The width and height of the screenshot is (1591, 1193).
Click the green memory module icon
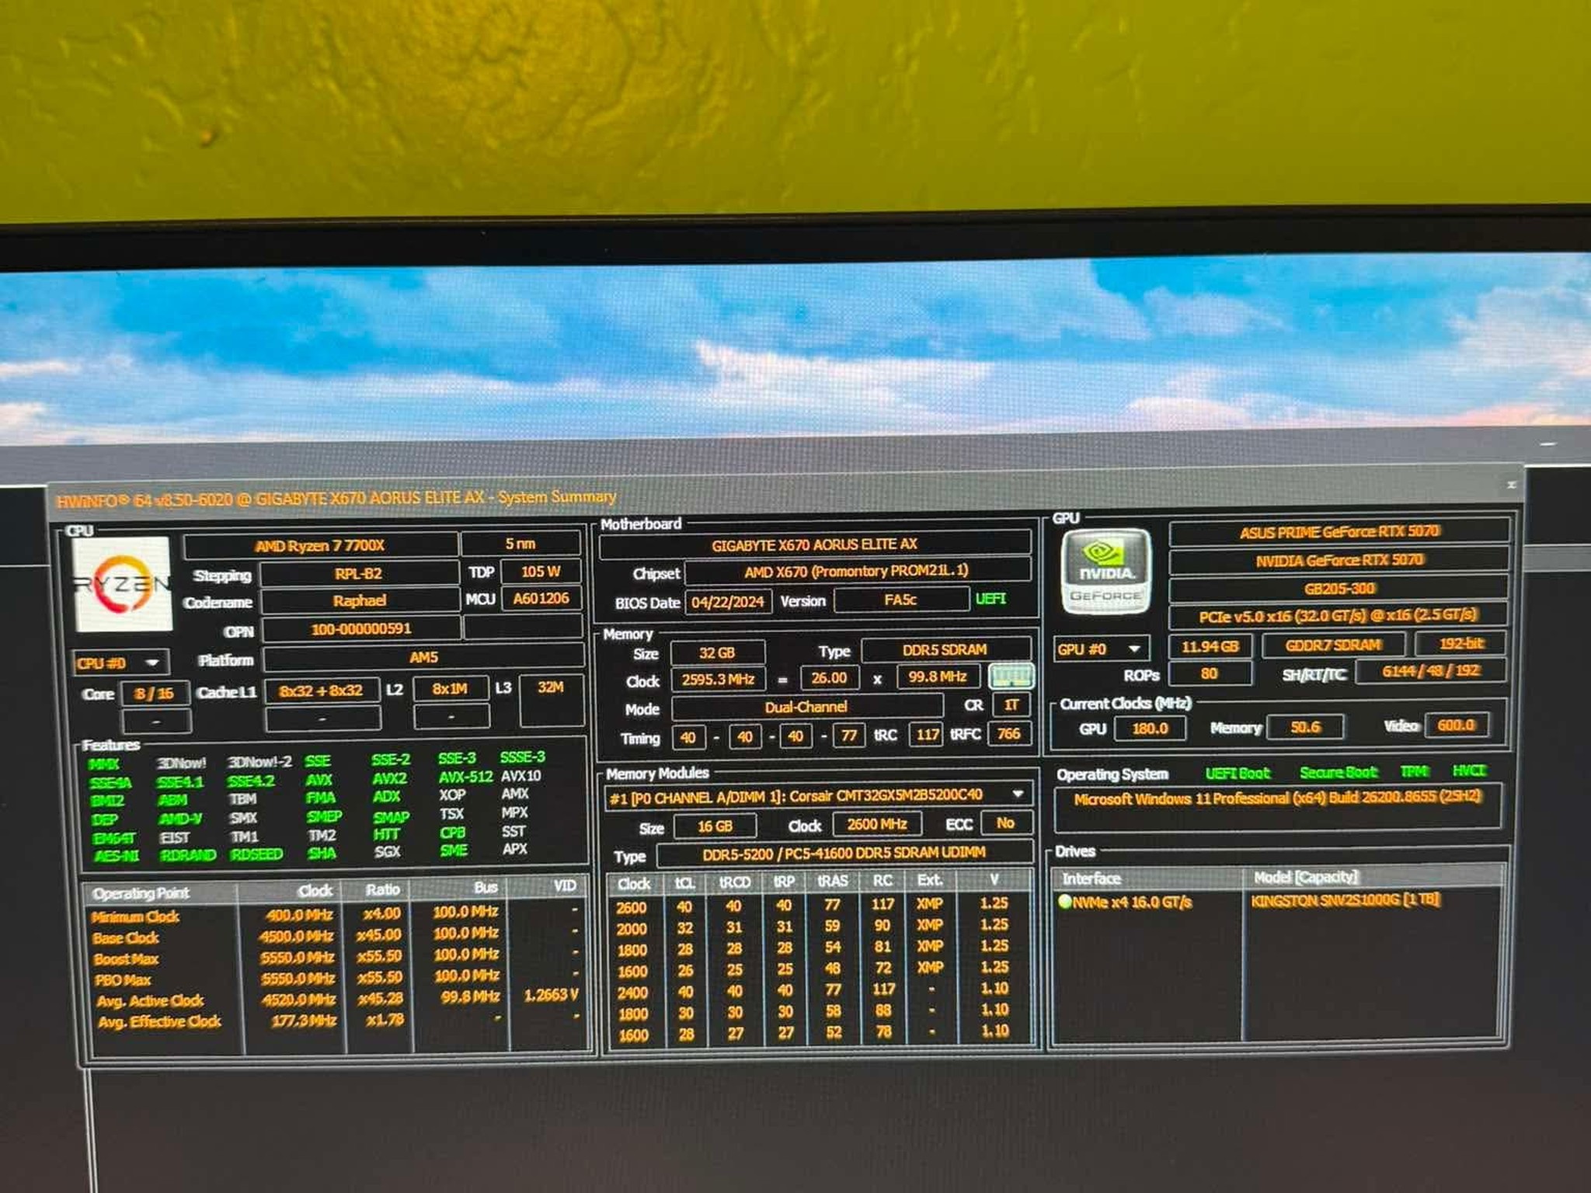click(x=1011, y=676)
